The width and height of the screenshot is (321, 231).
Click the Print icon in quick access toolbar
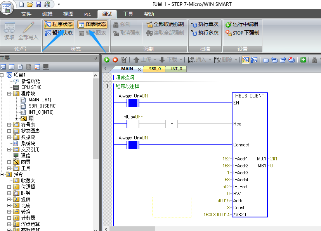[47, 4]
